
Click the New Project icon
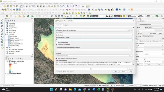click(3, 6)
